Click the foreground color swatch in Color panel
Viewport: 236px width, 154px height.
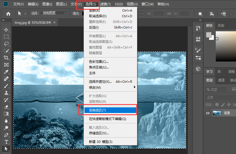208,35
